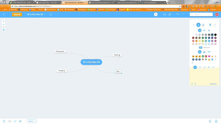Show more icons with right chevron
The image size is (221, 124).
click(215, 60)
